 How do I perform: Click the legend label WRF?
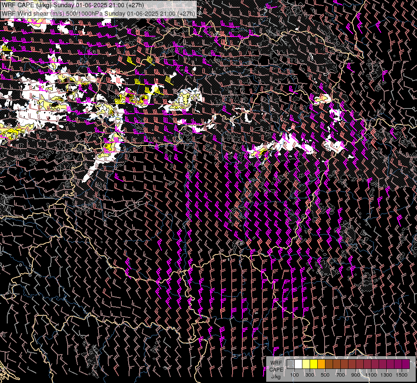[276, 363]
